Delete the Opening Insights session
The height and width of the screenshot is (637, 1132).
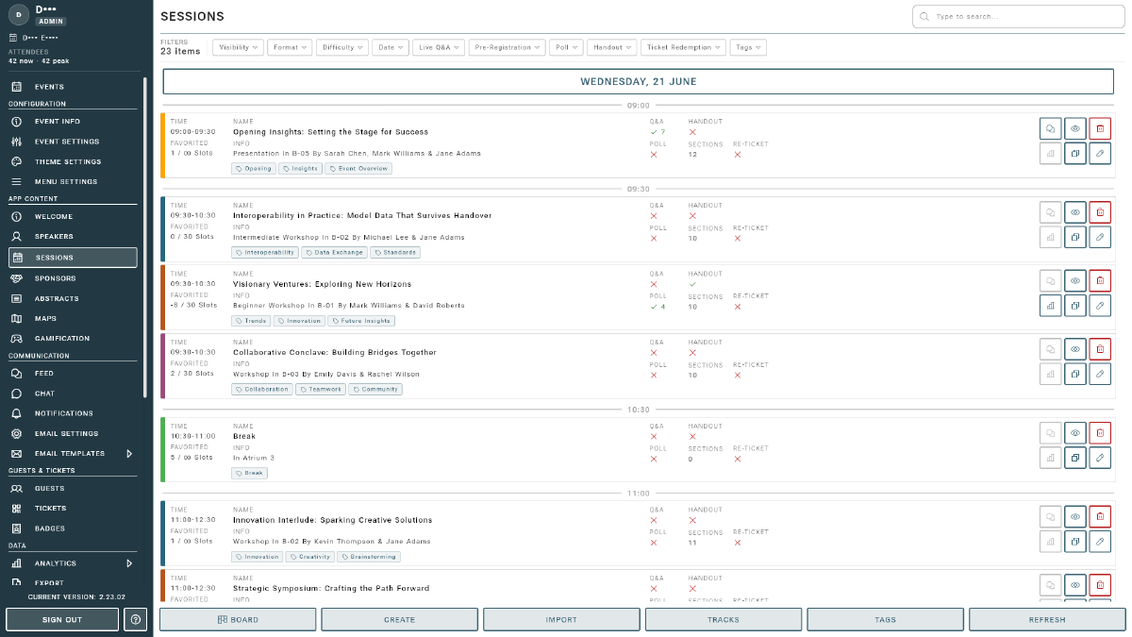[1100, 128]
